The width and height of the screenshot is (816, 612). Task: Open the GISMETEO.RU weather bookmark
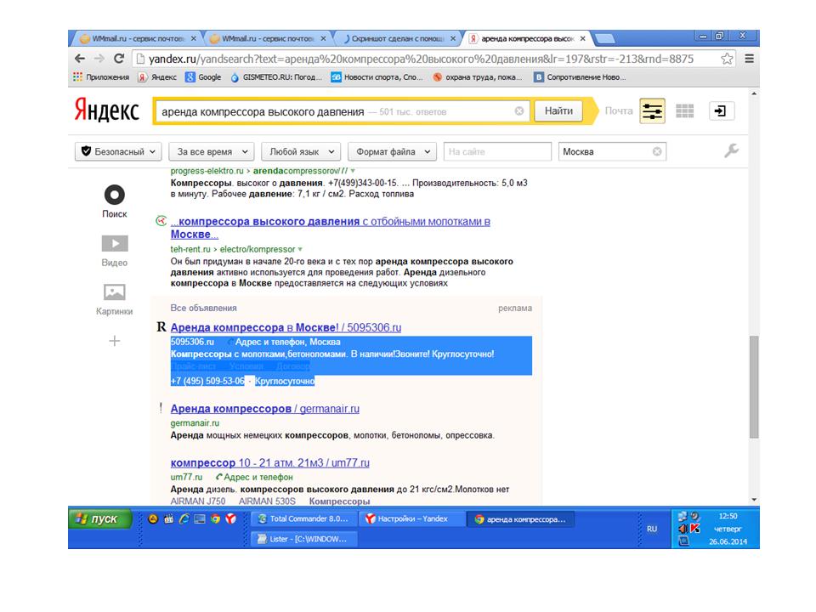pos(276,77)
